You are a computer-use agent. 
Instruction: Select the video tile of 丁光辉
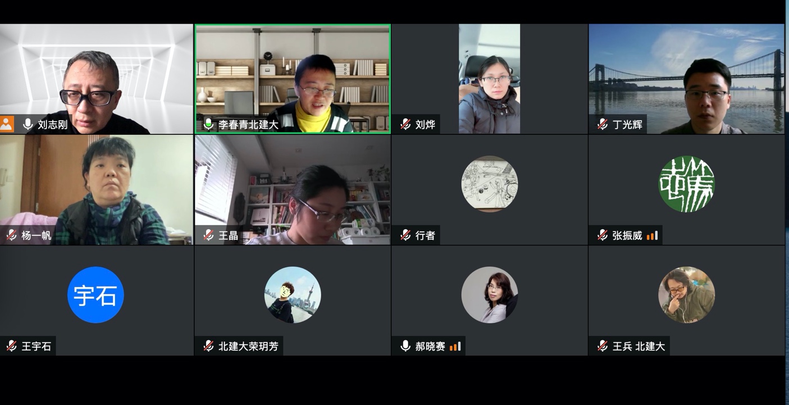click(x=686, y=79)
